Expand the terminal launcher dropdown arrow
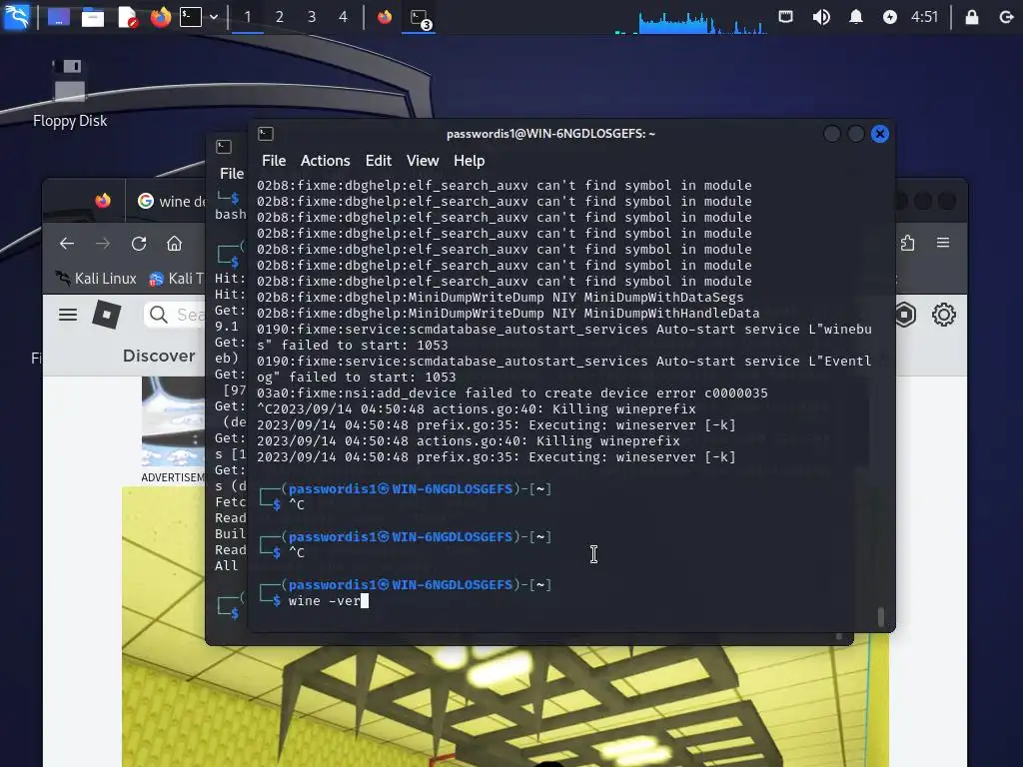 pyautogui.click(x=214, y=17)
